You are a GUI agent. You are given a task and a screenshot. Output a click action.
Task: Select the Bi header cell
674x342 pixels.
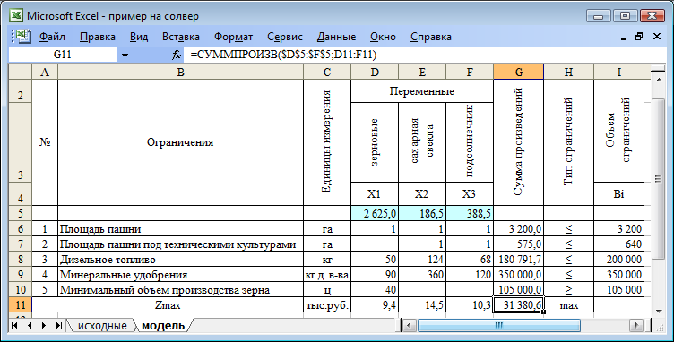618,194
